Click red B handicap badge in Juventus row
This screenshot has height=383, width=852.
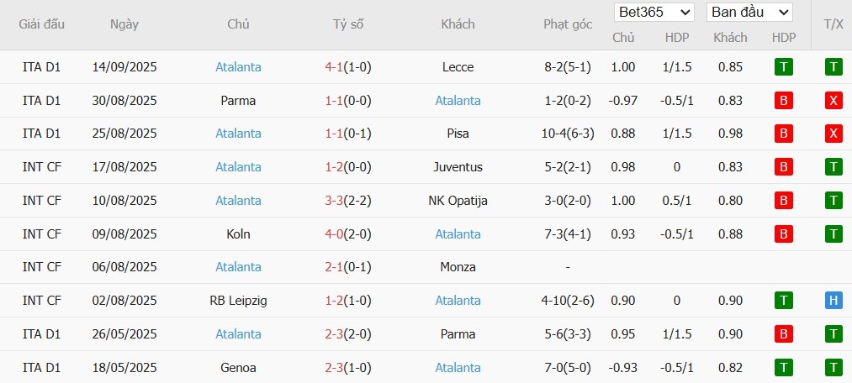coord(784,167)
